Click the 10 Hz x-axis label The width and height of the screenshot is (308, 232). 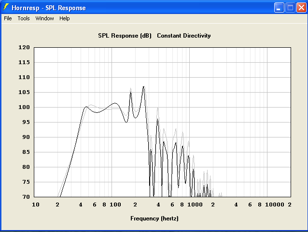(36, 205)
